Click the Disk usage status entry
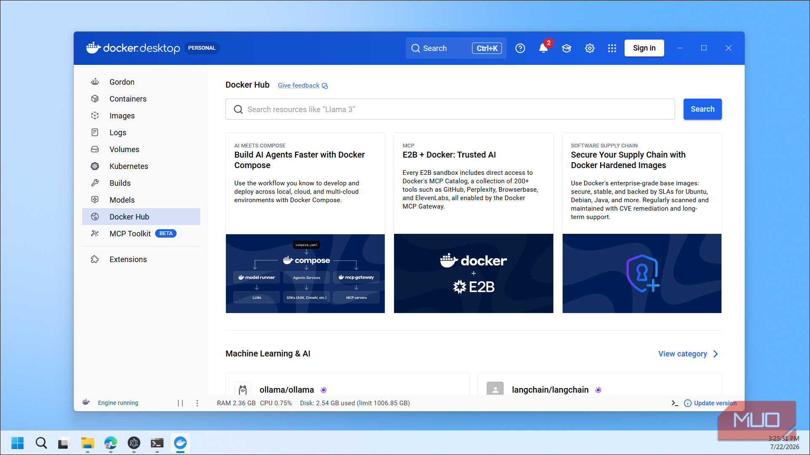 (x=355, y=403)
